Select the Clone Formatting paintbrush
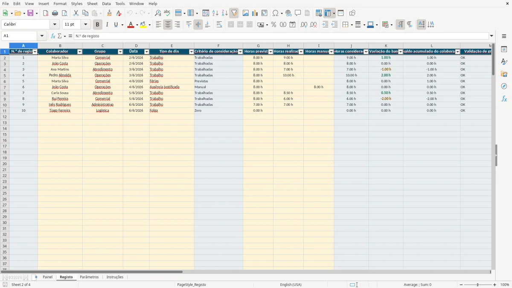 [110, 13]
